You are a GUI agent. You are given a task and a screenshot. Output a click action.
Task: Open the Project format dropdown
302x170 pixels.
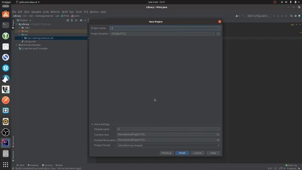click(168, 145)
